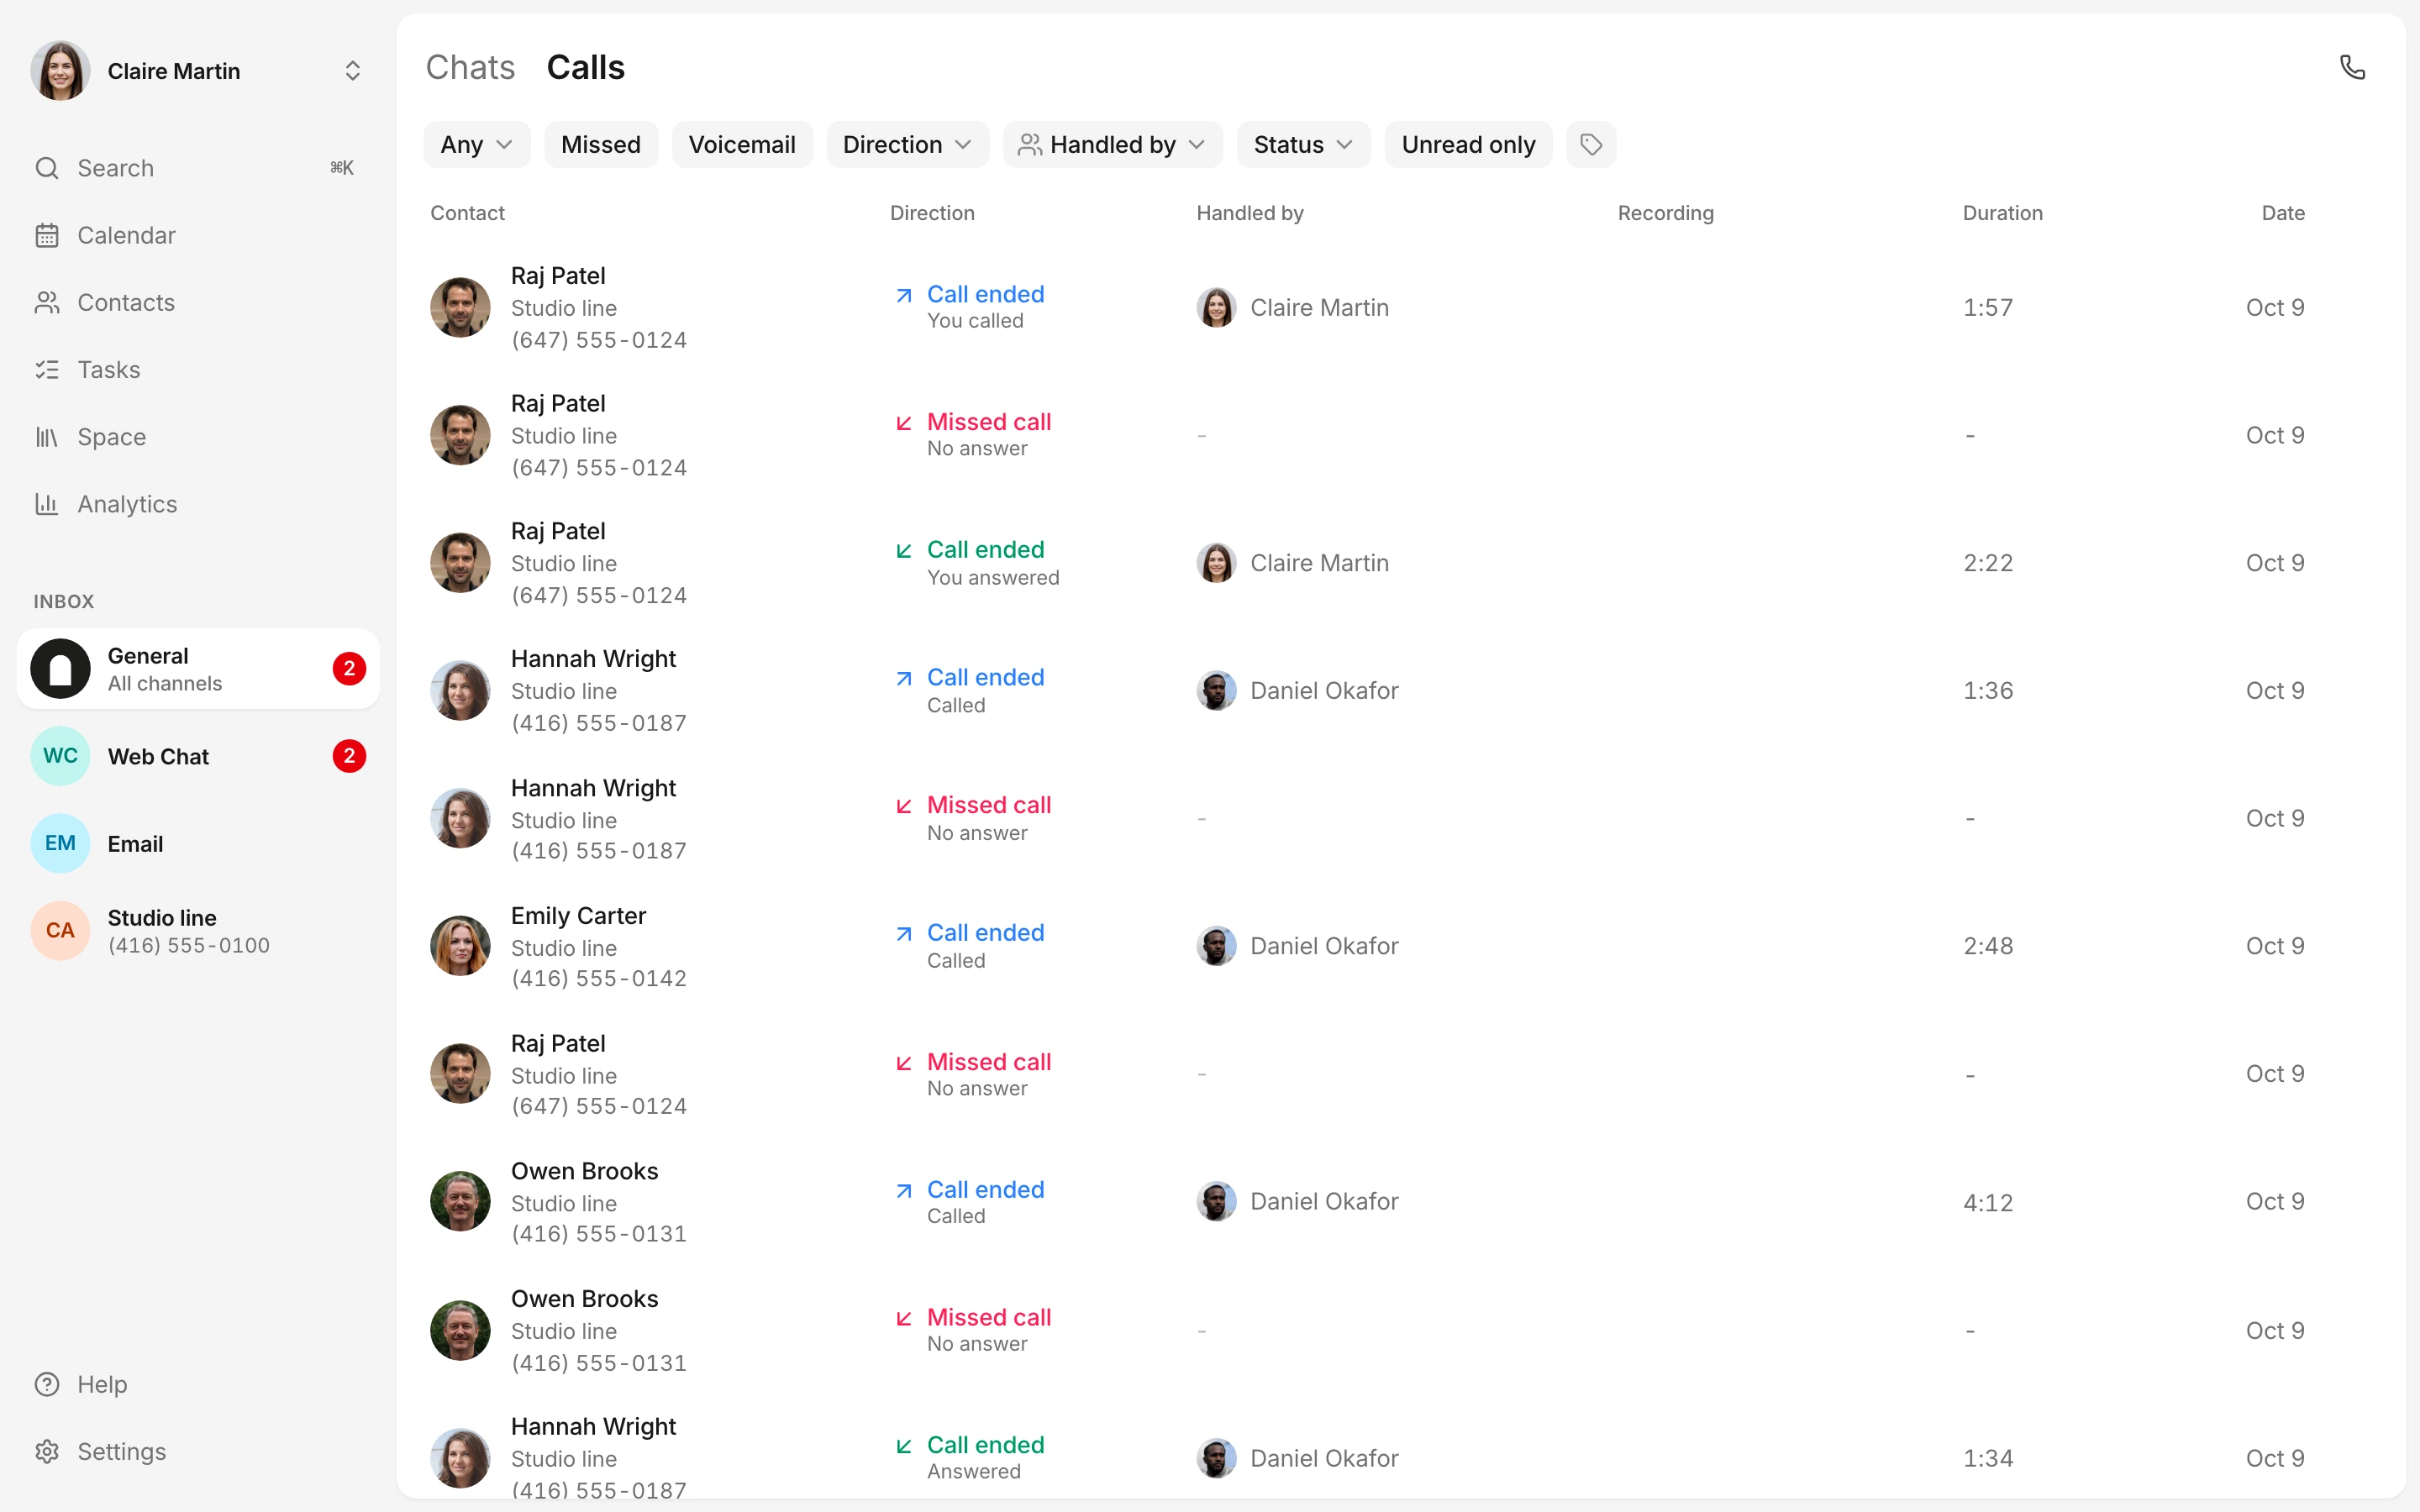The image size is (2420, 1512).
Task: Select the Calls tab
Action: coord(585,67)
